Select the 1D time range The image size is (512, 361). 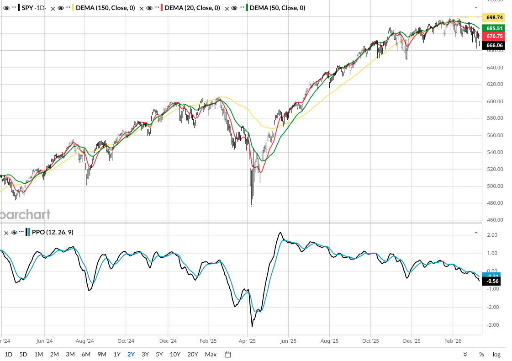coord(9,355)
